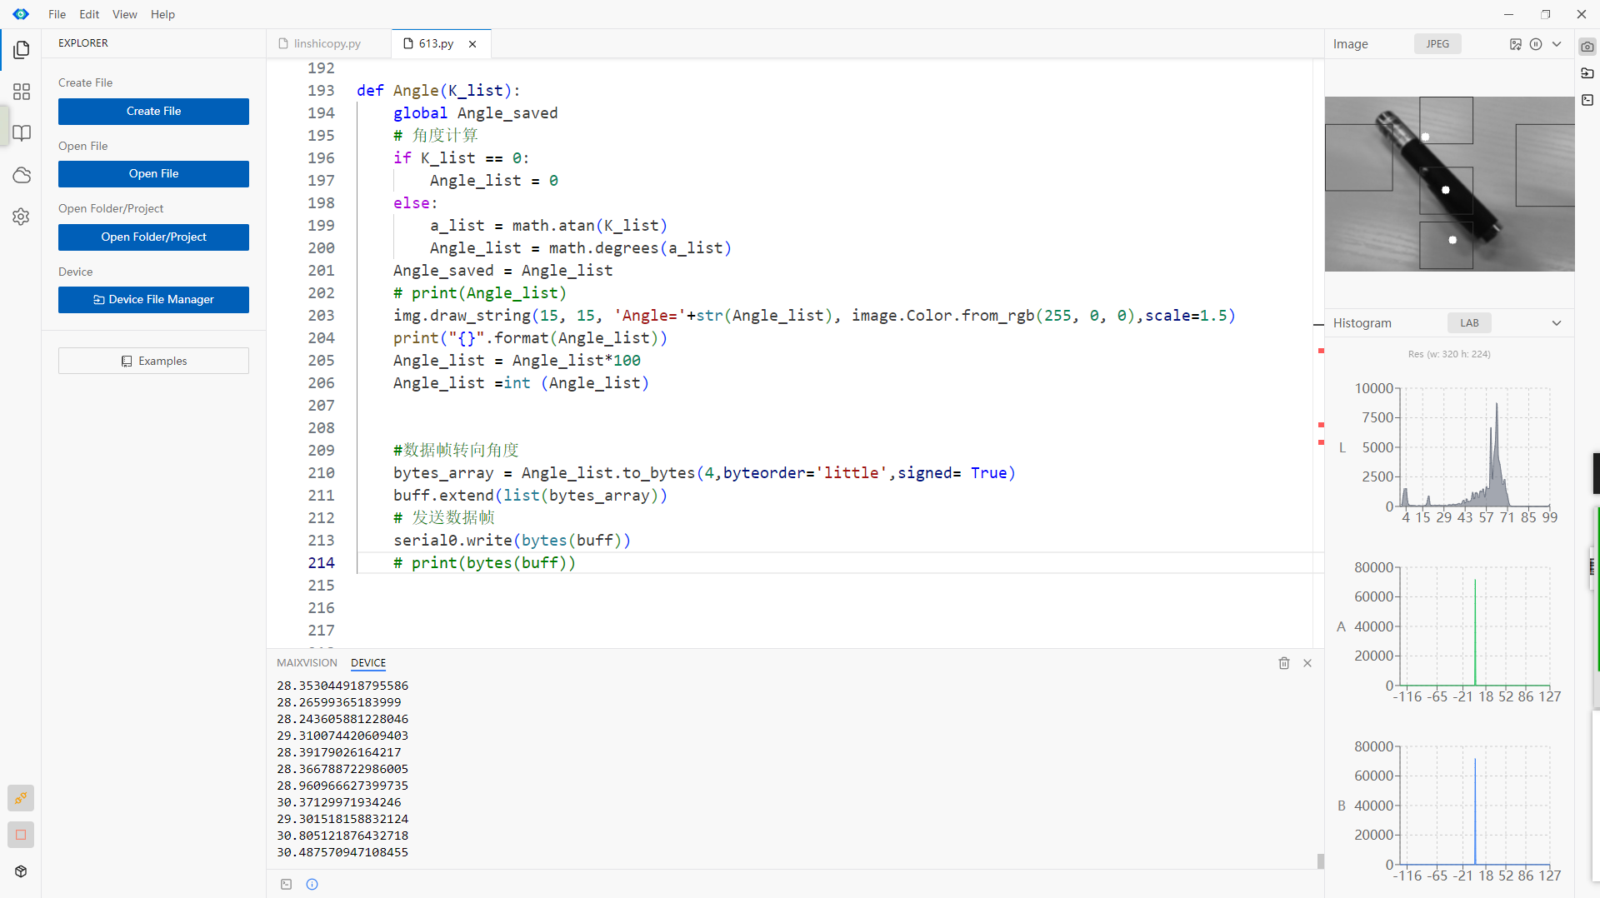
Task: Open the settings gear in sidebar
Action: pyautogui.click(x=22, y=217)
